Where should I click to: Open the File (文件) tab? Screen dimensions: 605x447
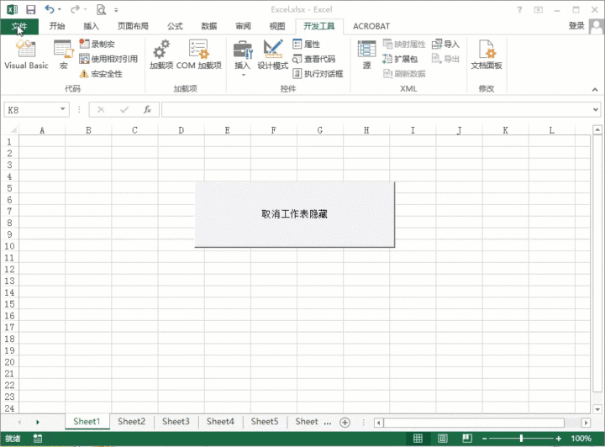click(19, 26)
